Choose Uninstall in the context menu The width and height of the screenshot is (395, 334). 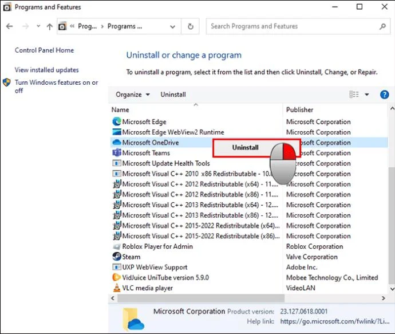tap(245, 147)
